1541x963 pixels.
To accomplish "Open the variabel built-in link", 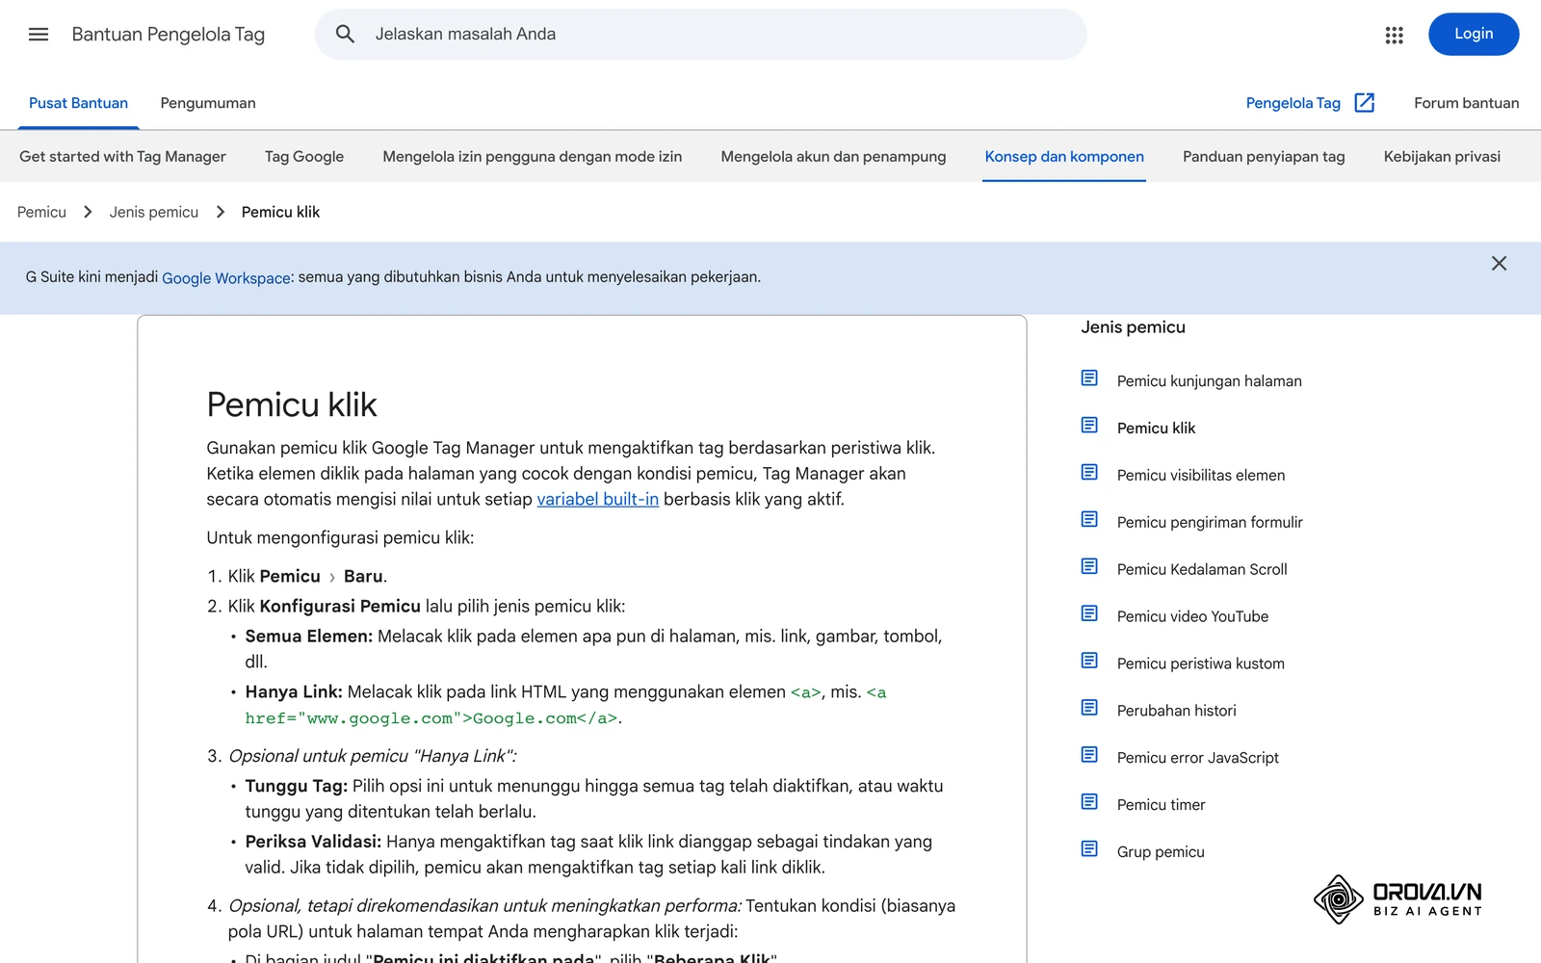I will click(x=597, y=499).
